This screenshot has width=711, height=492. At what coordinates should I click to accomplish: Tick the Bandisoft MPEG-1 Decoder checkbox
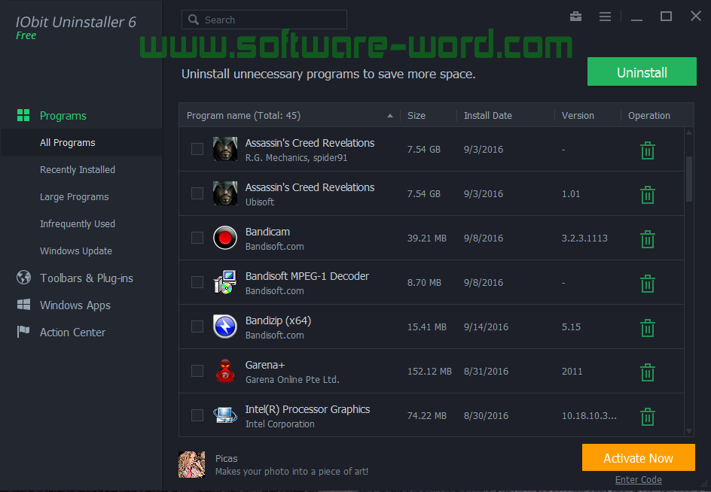[x=197, y=282]
